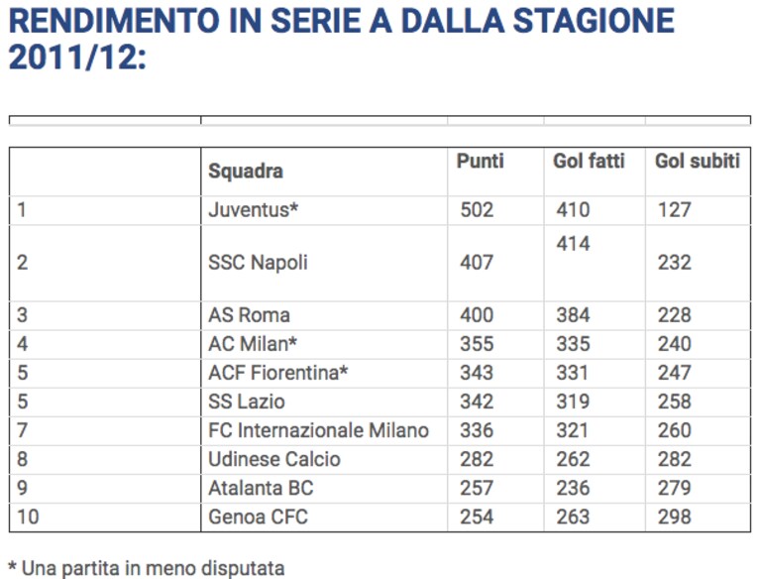
Task: Click Napoli goals scored value 414
Action: point(573,244)
